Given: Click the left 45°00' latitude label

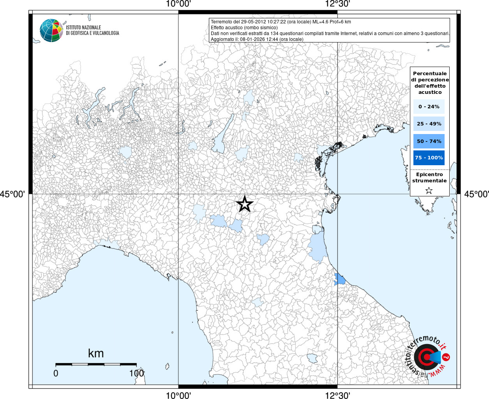Looking at the screenshot, I should 12,194.
